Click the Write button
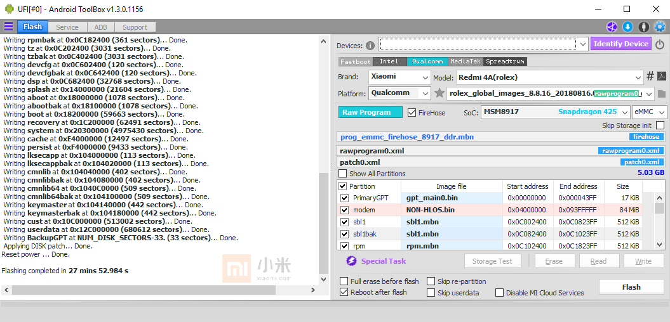 point(643,261)
